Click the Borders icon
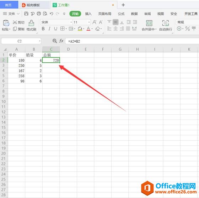 62,28
